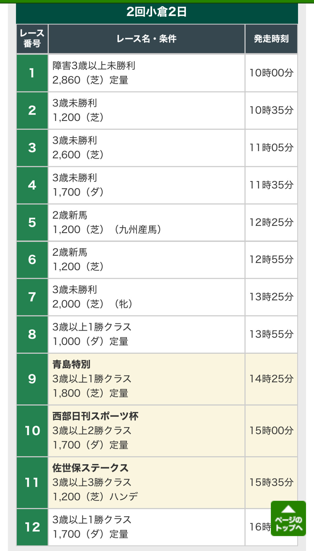Select race number 2 green cell
Image resolution: width=314 pixels, height=551 pixels.
32,110
